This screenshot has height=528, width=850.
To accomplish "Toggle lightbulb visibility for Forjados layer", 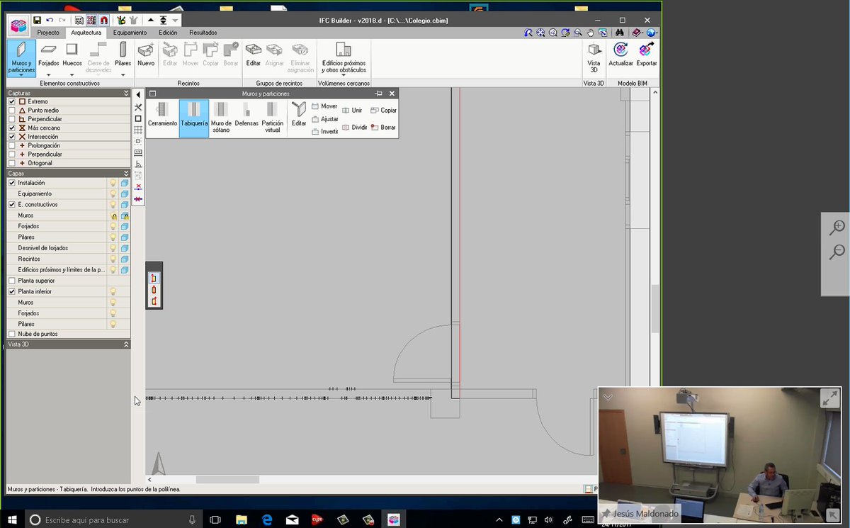I will [113, 227].
